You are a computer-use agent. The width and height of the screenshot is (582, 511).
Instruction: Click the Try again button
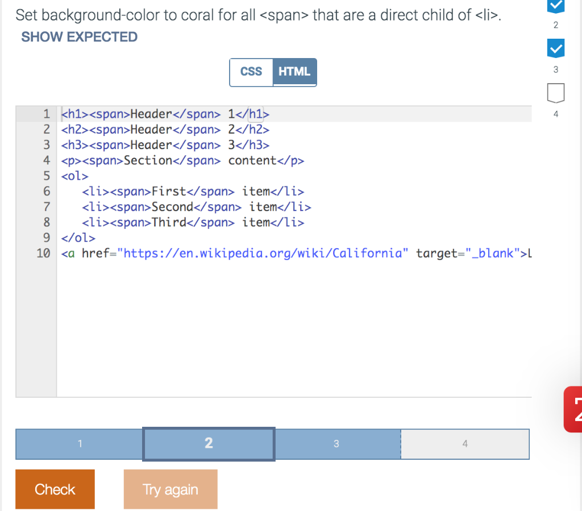coord(170,489)
